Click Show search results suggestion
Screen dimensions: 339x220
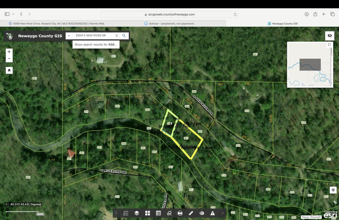pyautogui.click(x=96, y=44)
